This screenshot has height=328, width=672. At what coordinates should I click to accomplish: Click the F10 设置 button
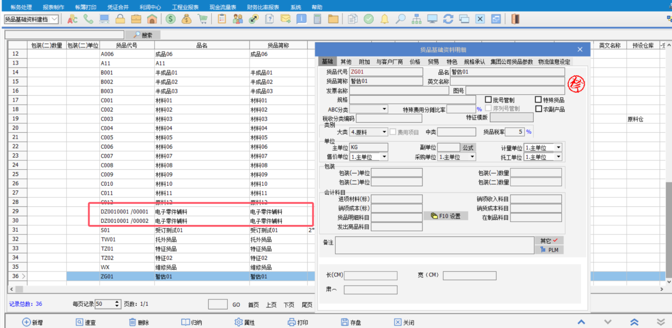pyautogui.click(x=445, y=216)
